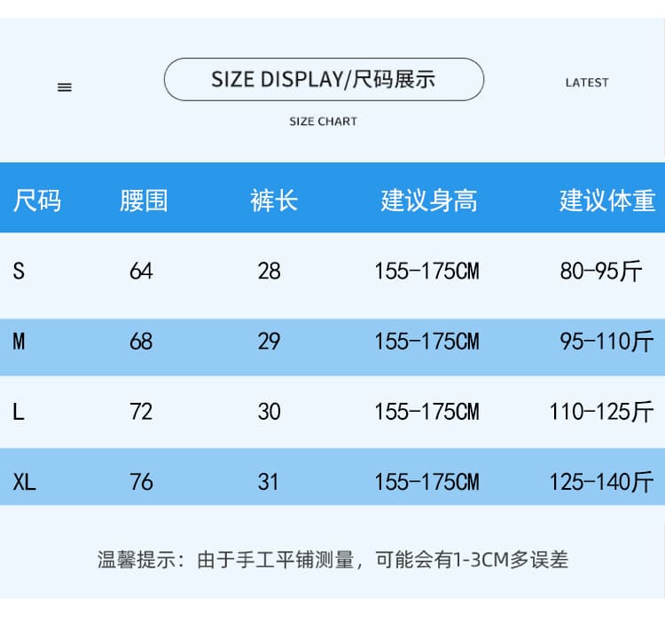Click the LATEST label
Screen dimensions: 665x630
coord(587,83)
